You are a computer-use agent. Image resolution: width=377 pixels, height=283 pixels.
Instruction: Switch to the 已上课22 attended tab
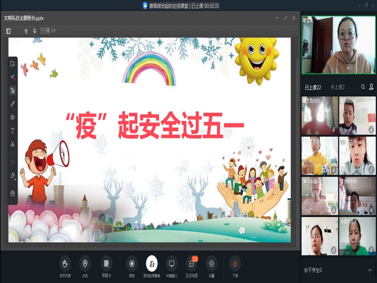pos(313,87)
